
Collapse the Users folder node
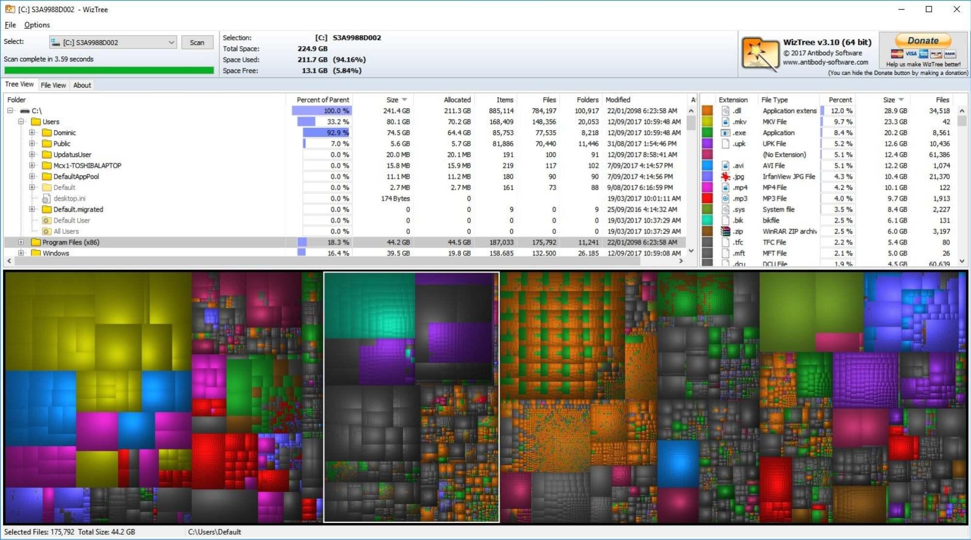click(20, 121)
